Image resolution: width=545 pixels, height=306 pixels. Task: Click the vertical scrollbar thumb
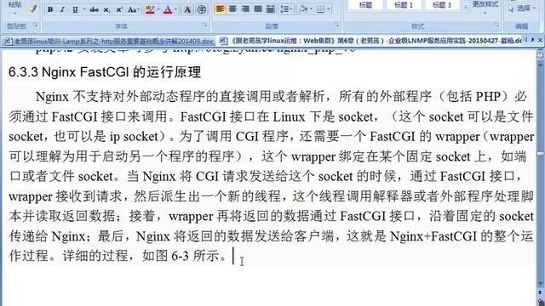tap(541, 153)
